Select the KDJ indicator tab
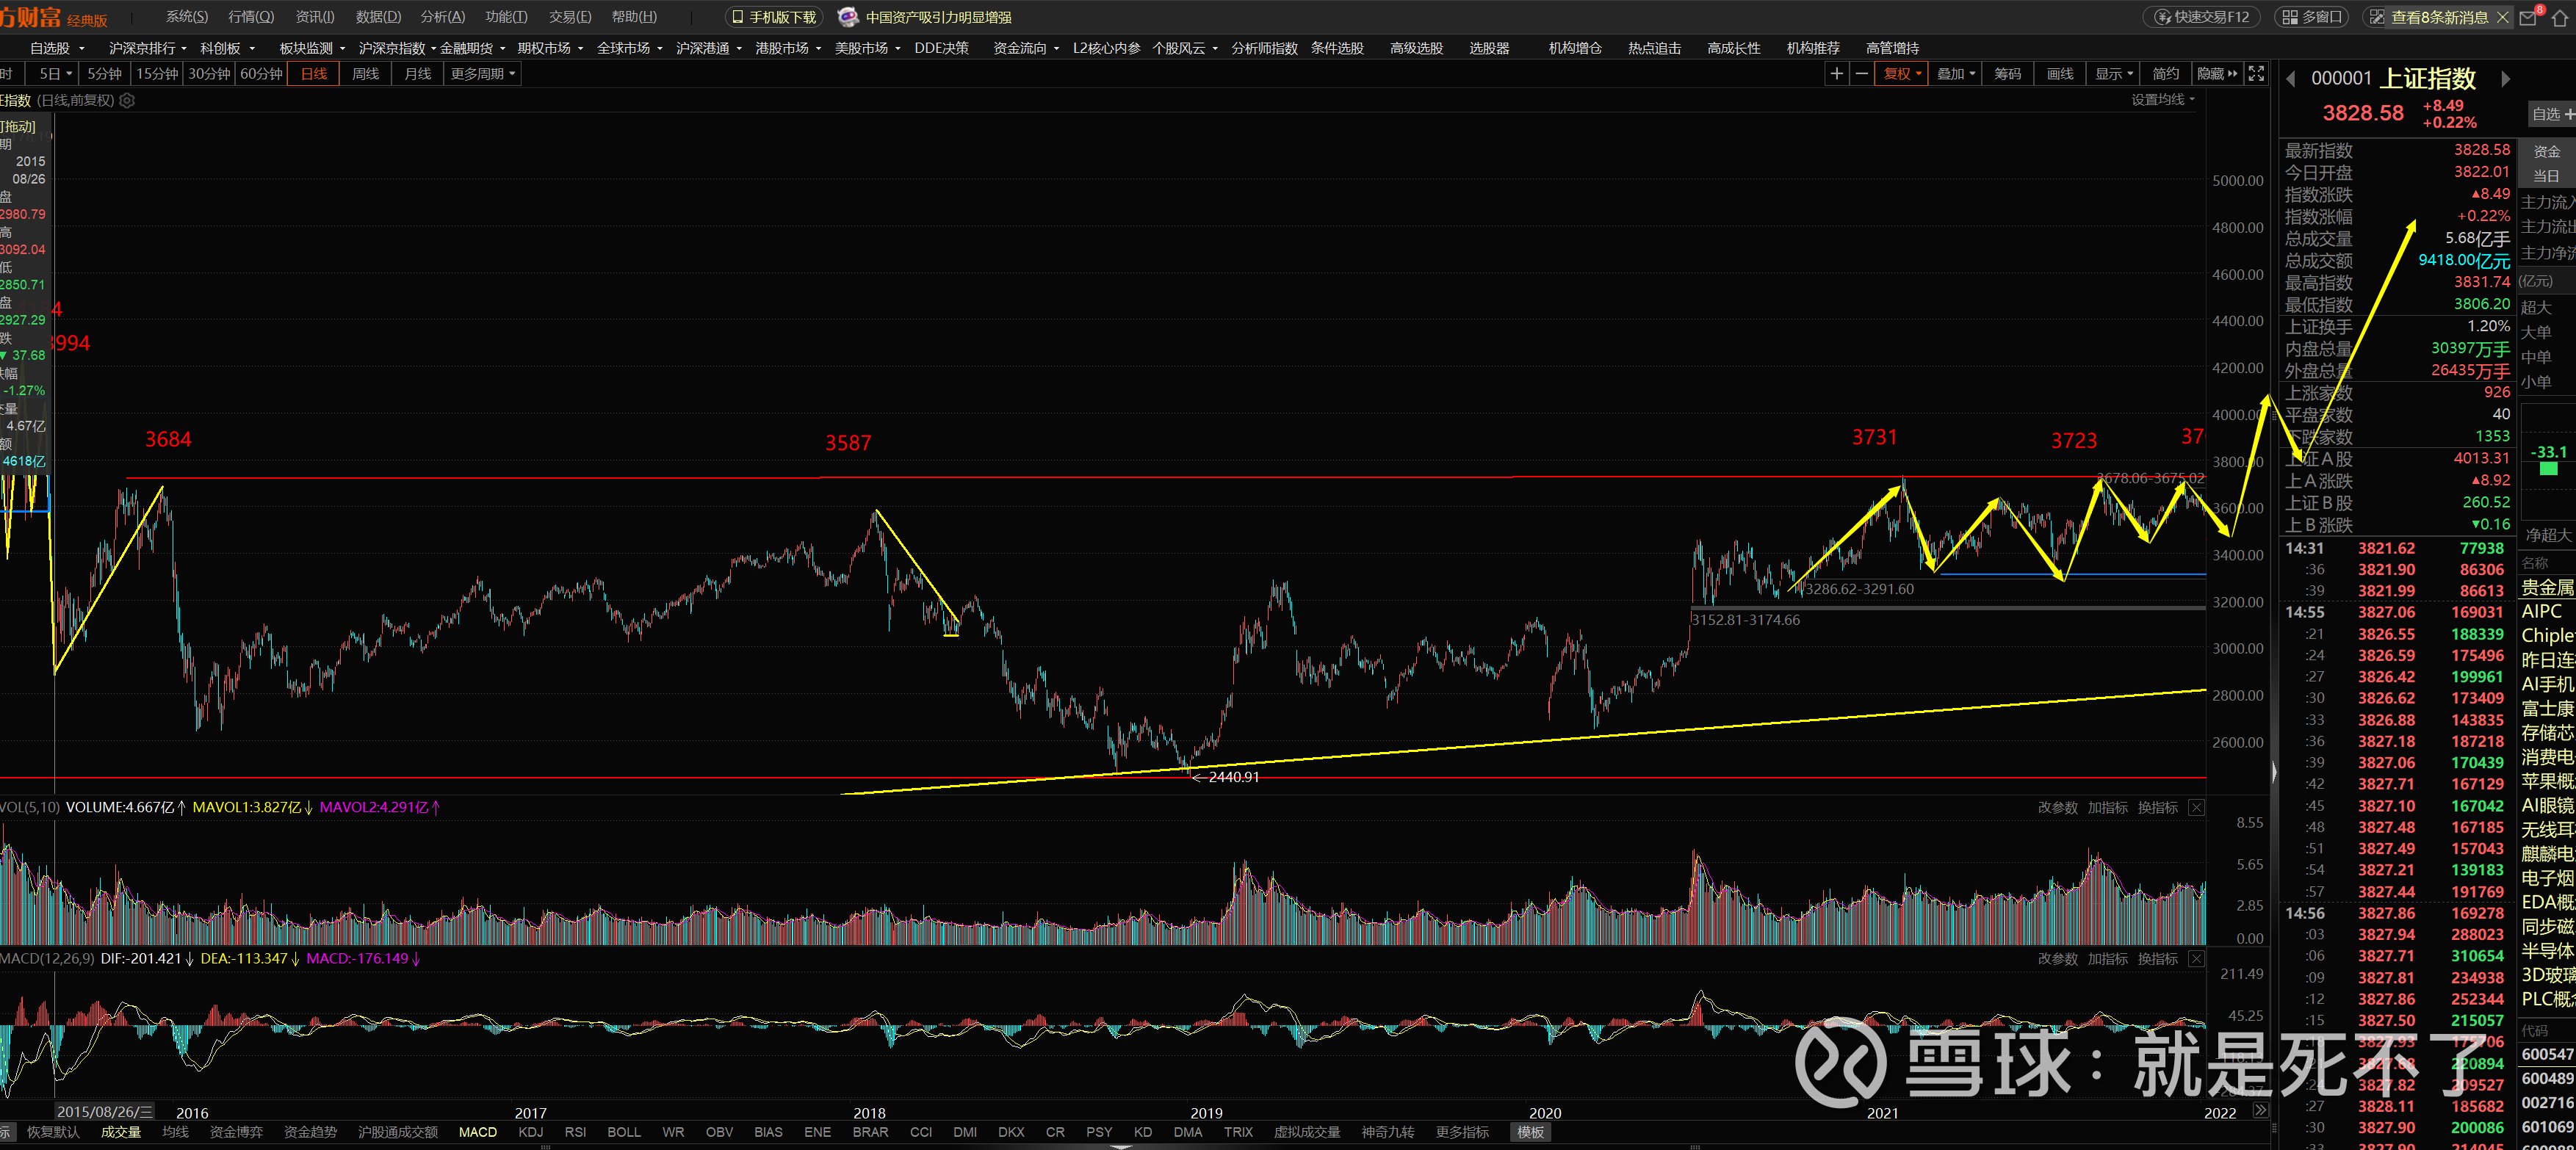This screenshot has width=2576, height=1150. pyautogui.click(x=531, y=1132)
